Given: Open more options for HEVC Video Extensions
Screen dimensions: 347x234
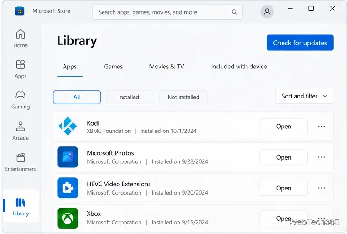Looking at the screenshot, I should coord(321,188).
